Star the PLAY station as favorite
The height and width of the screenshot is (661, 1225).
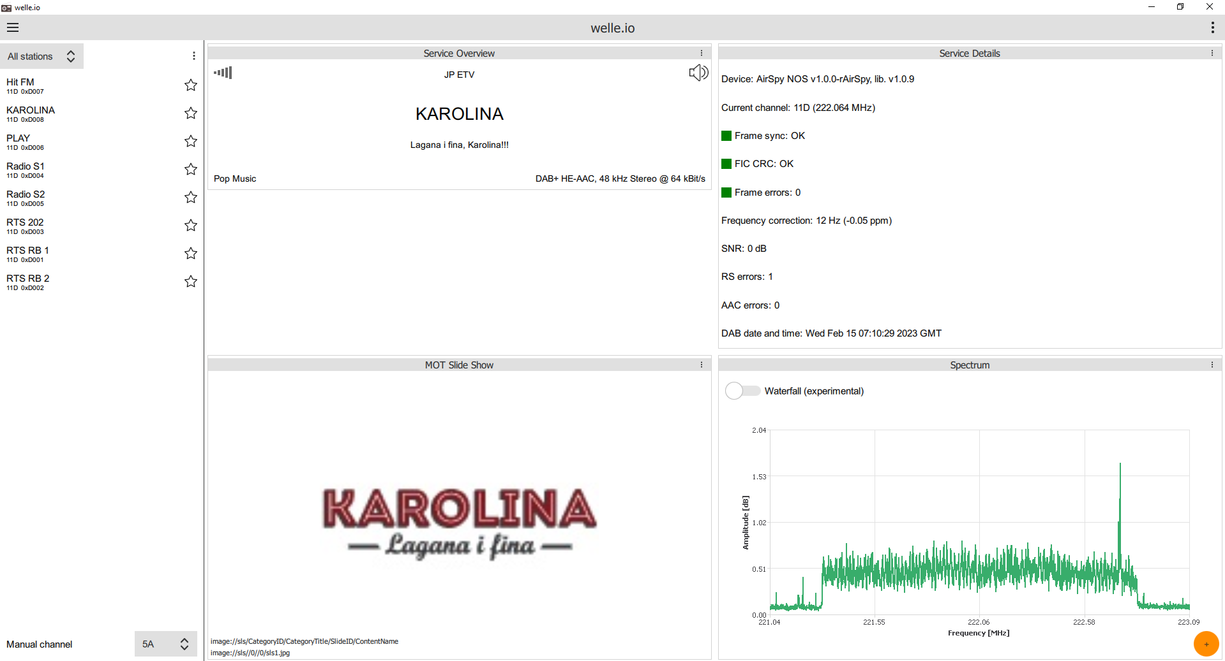[x=190, y=141]
